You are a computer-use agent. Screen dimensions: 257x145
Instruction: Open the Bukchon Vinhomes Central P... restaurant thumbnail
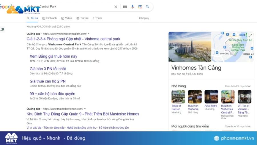pyautogui.click(x=228, y=97)
